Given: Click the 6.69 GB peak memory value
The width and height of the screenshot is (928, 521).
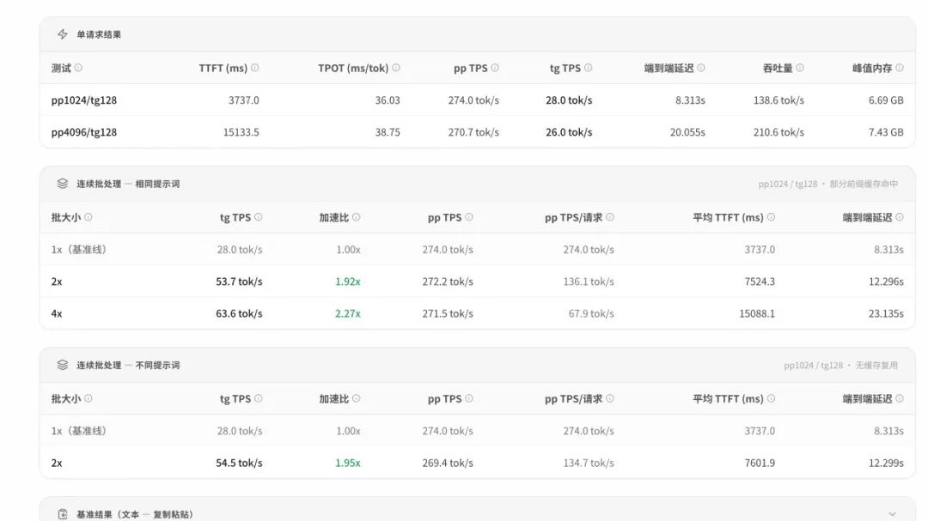Looking at the screenshot, I should click(886, 100).
